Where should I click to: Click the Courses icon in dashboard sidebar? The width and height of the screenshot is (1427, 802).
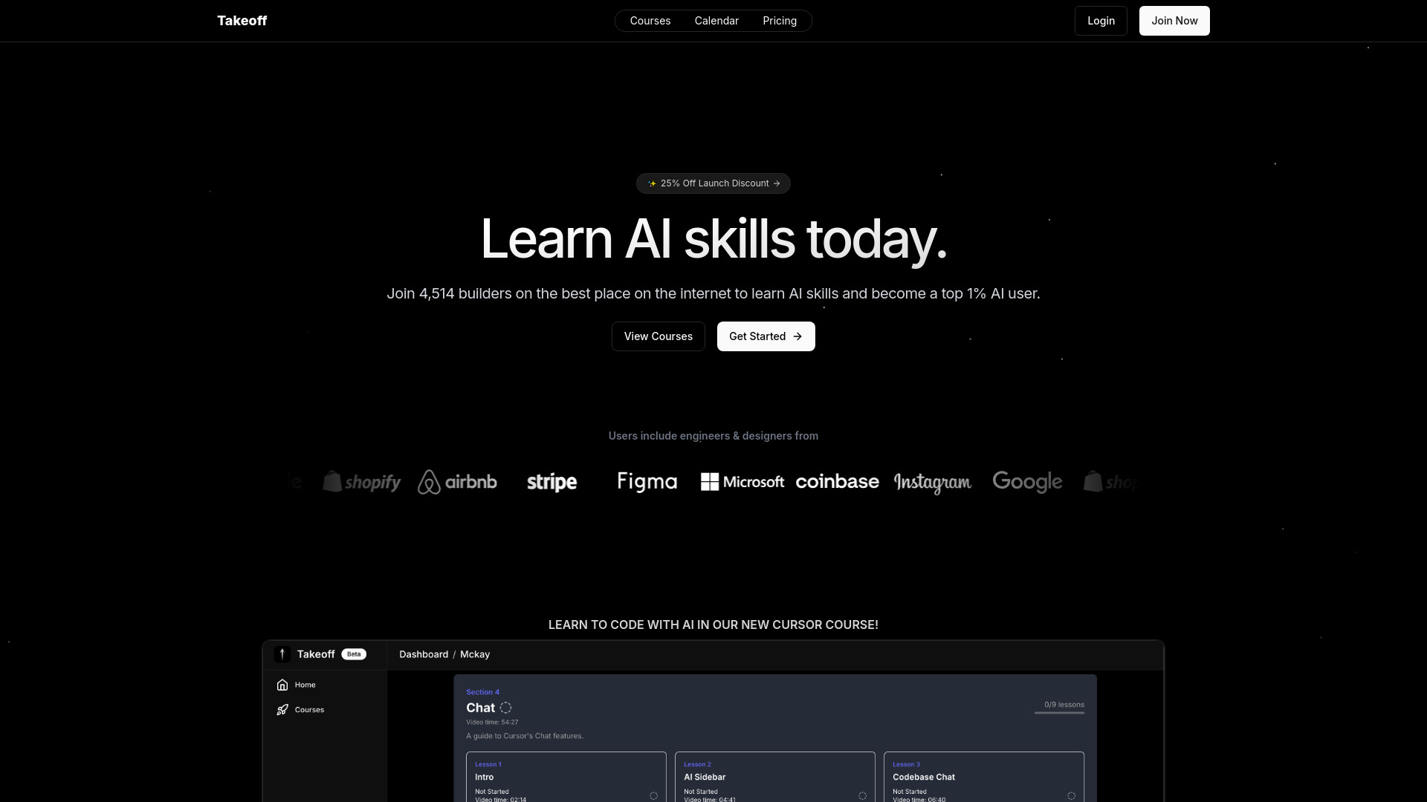click(x=282, y=709)
